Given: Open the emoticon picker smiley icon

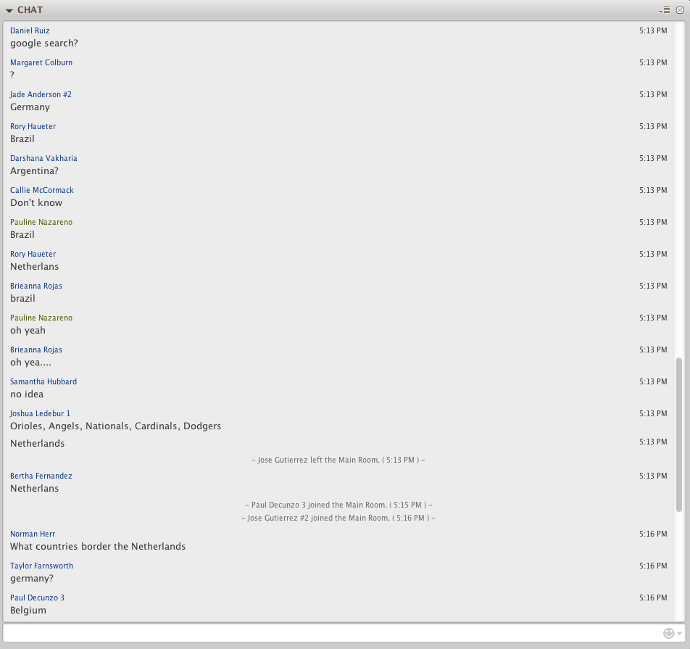Looking at the screenshot, I should point(668,633).
